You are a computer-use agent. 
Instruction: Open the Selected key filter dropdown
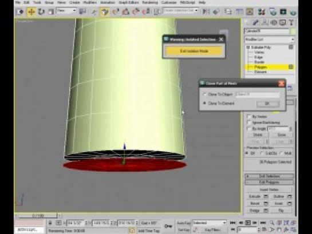[210, 223]
